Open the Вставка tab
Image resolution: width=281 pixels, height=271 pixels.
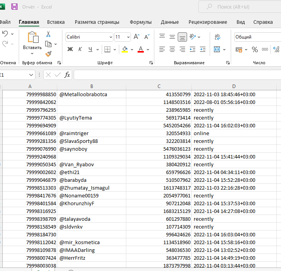56,22
